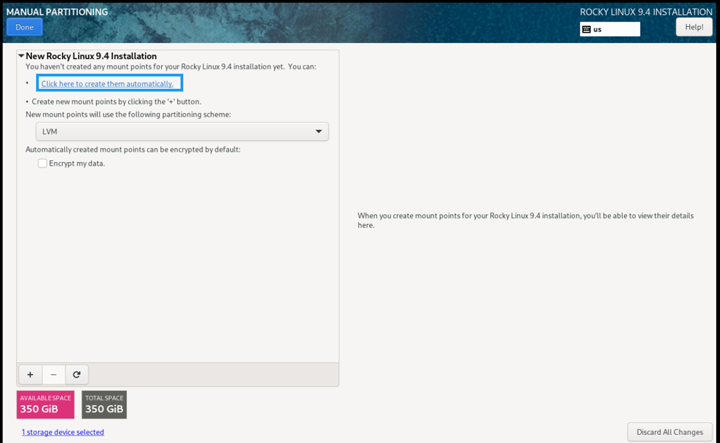Click the 'New mount points will use' label
The width and height of the screenshot is (720, 443).
[x=128, y=114]
